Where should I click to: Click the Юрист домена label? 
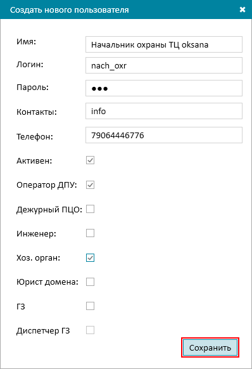(x=47, y=282)
